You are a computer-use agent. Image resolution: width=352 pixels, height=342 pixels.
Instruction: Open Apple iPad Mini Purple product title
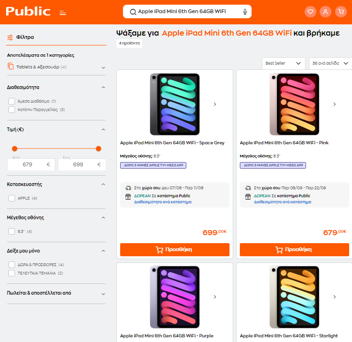click(167, 336)
